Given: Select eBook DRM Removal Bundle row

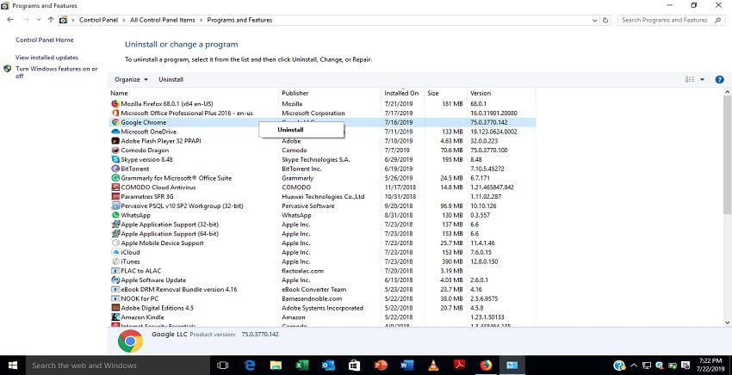Looking at the screenshot, I should 322,290.
